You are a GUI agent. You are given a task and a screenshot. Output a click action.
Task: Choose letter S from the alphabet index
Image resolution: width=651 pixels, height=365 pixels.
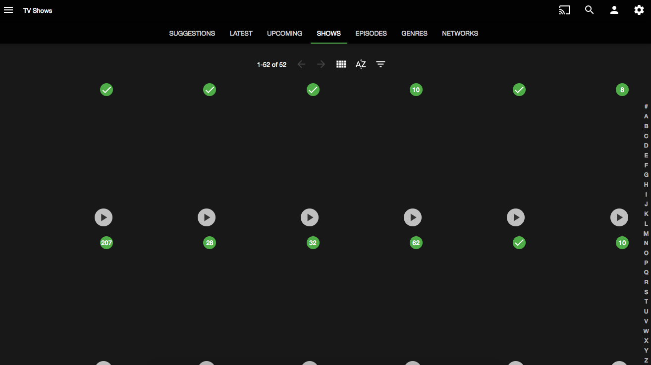point(646,292)
